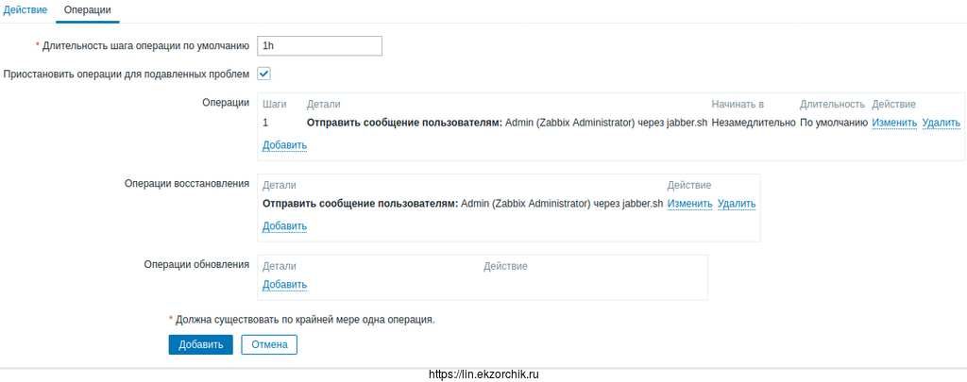Click the lin.ekzorchik.ru URL at bottom

[x=483, y=374]
